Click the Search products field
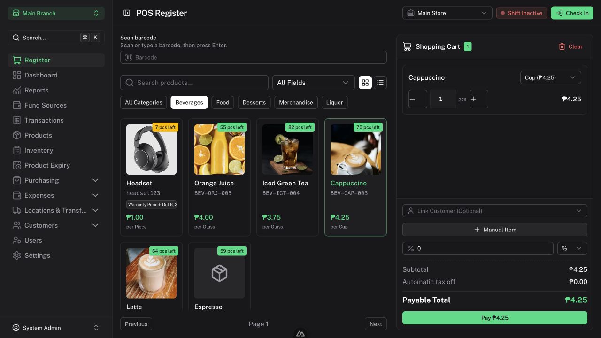601x338 pixels. 194,83
